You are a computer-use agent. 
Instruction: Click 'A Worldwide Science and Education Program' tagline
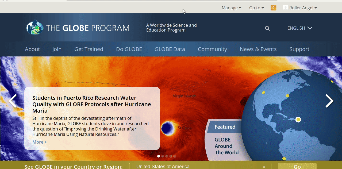(171, 28)
